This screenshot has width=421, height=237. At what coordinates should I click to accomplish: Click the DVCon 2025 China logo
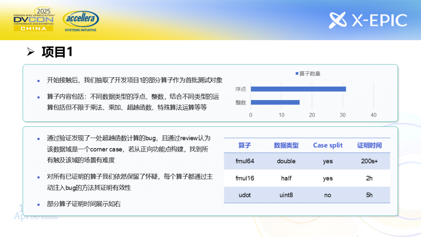coord(34,19)
